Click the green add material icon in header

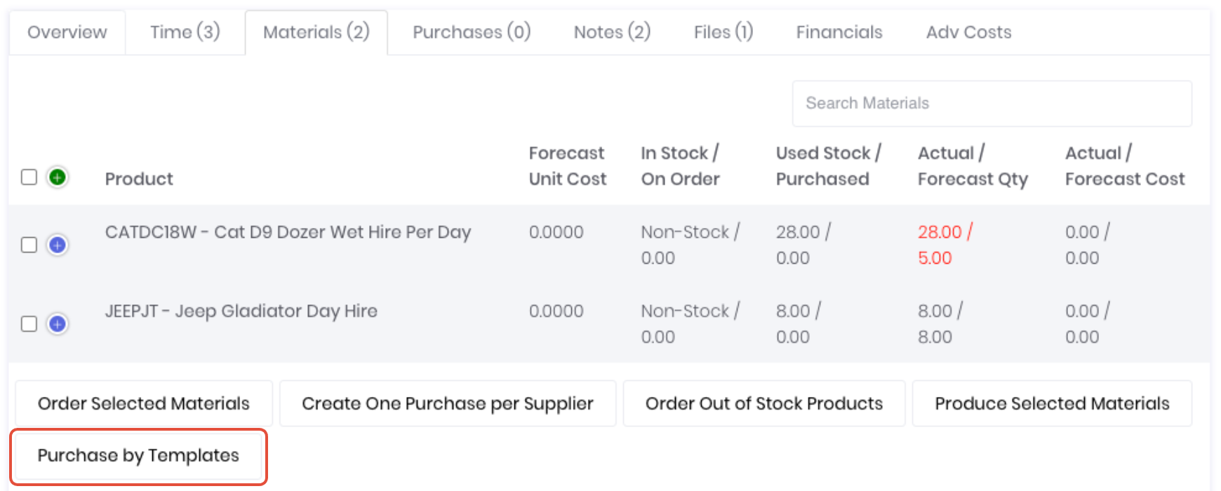click(58, 177)
